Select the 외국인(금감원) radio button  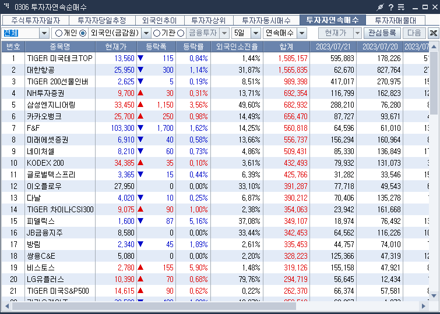83,33
